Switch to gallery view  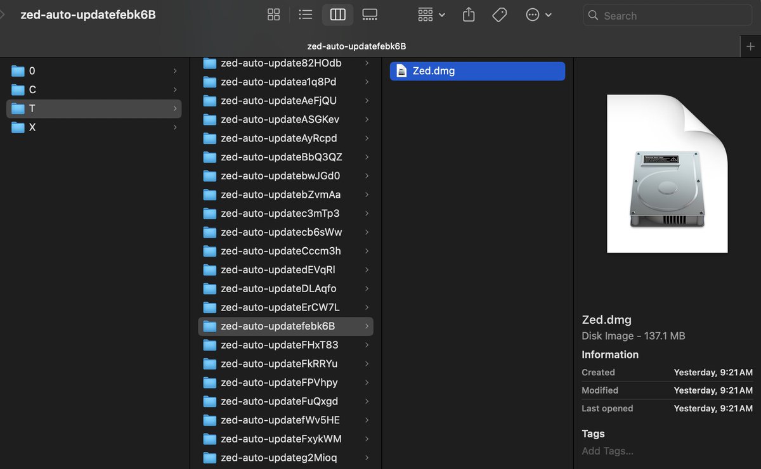[370, 15]
